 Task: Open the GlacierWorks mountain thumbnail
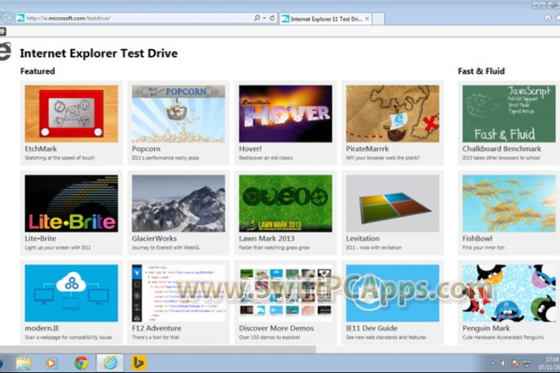coord(178,203)
